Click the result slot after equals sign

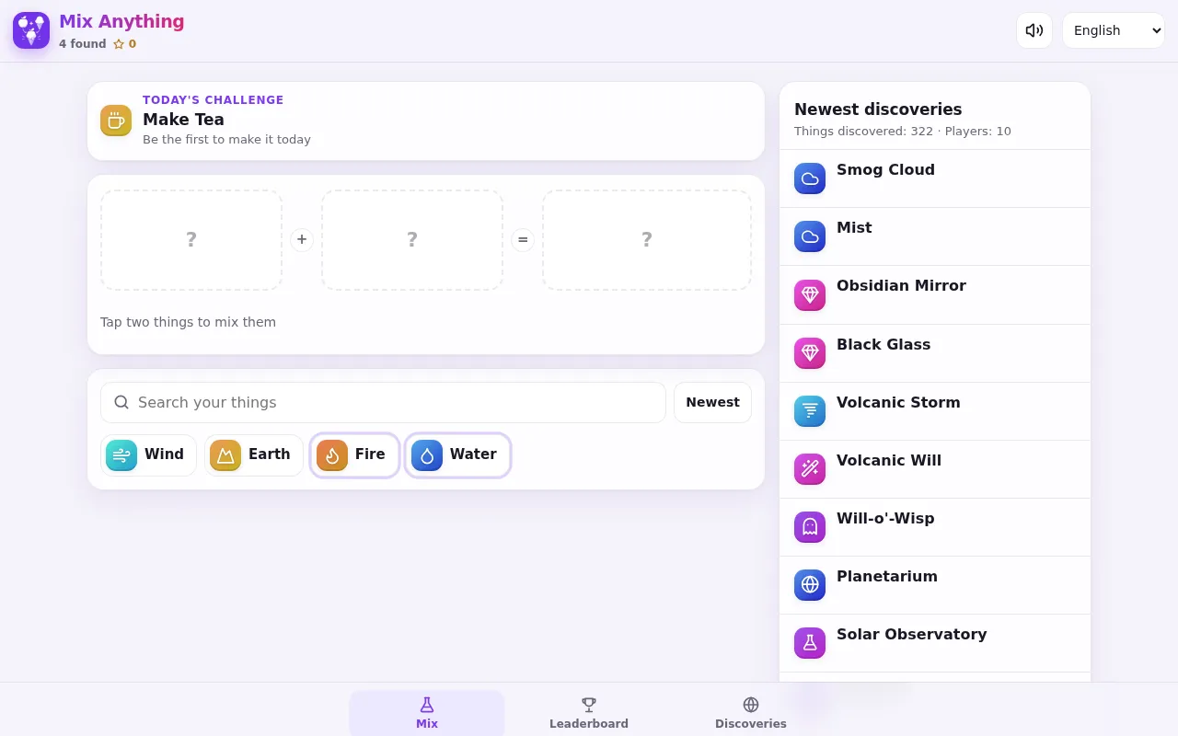coord(647,240)
